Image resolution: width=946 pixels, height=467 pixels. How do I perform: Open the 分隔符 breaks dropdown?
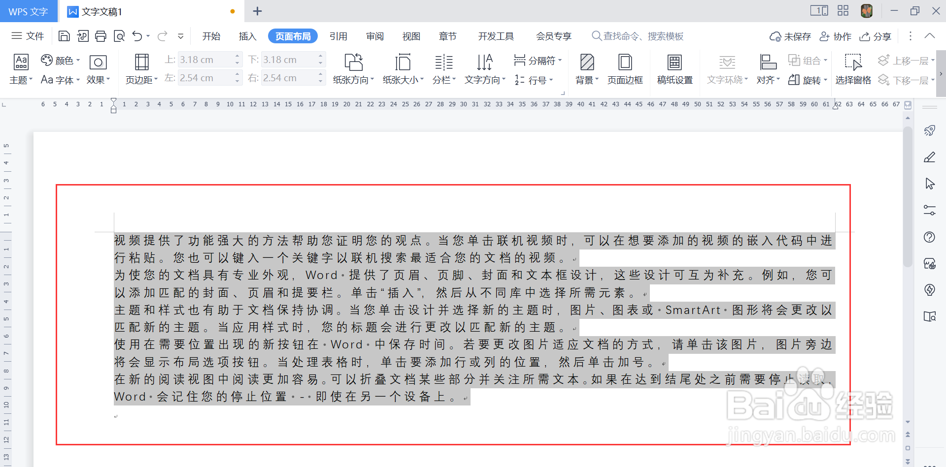point(538,61)
